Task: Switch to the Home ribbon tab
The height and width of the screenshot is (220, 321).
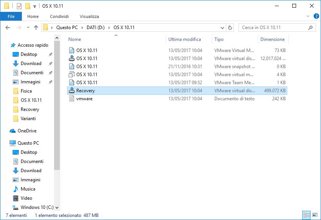Action: click(x=33, y=16)
